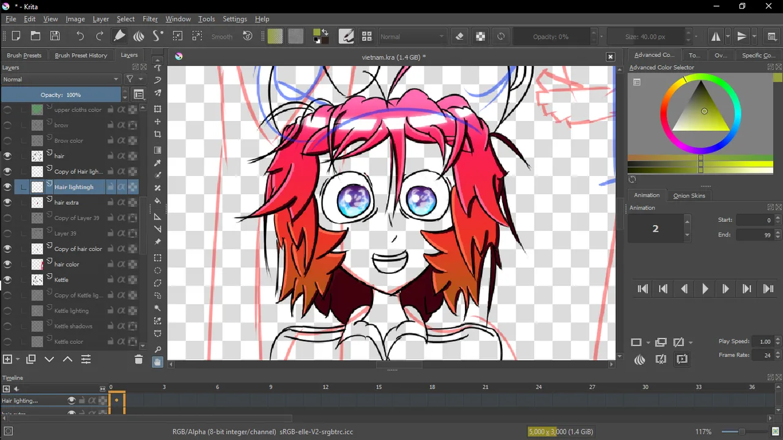Screen dimensions: 783x440
Task: Open the brush presets chooser grid
Action: (366, 36)
